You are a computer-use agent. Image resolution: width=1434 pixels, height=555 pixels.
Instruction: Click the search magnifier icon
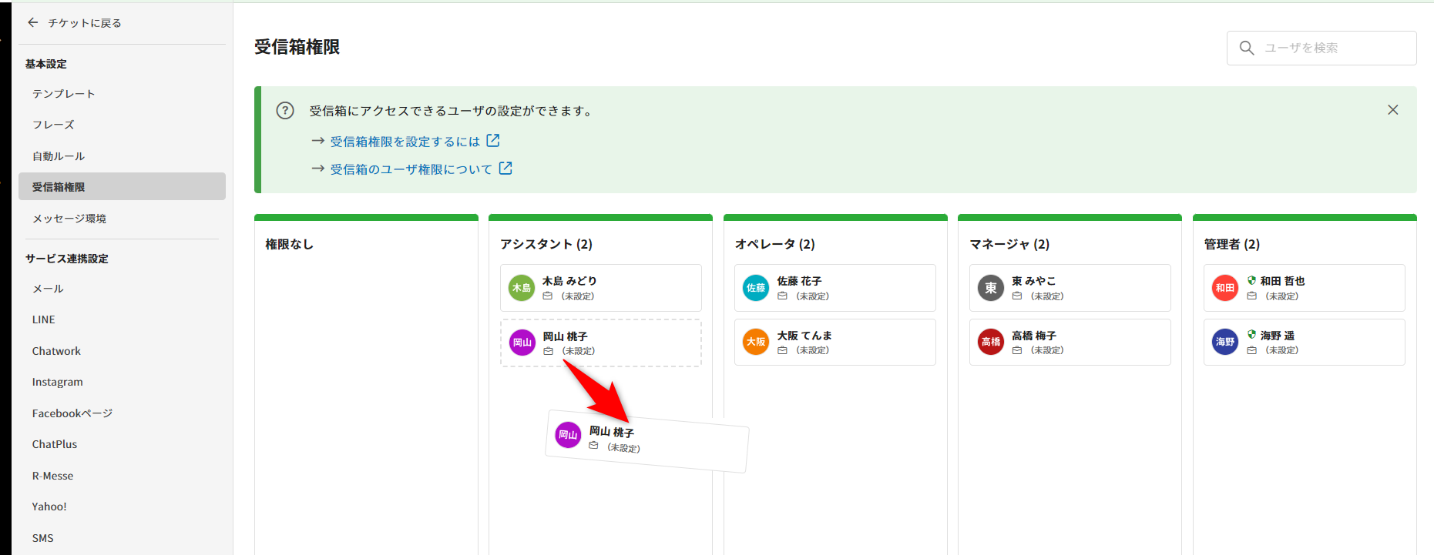(x=1246, y=48)
